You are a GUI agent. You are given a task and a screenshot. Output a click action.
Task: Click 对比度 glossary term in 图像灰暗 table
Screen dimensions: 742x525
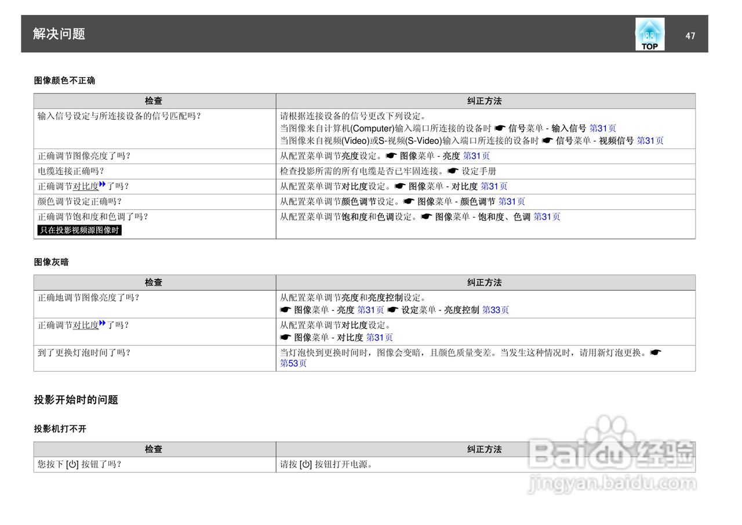coord(86,325)
